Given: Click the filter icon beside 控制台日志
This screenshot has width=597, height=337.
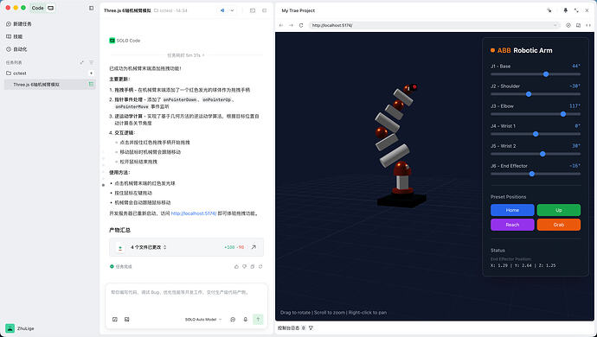Looking at the screenshot, I should (x=311, y=327).
